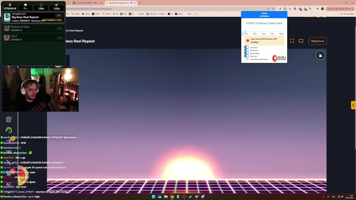Click the ENG language indicator
This screenshot has width=356, height=200.
tap(333, 197)
